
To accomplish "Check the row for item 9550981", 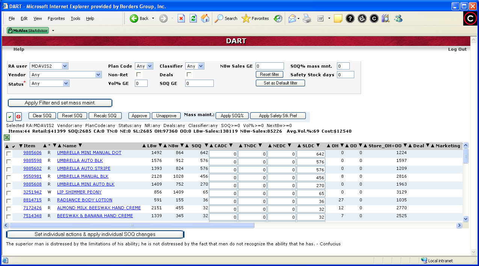I will (x=9, y=177).
